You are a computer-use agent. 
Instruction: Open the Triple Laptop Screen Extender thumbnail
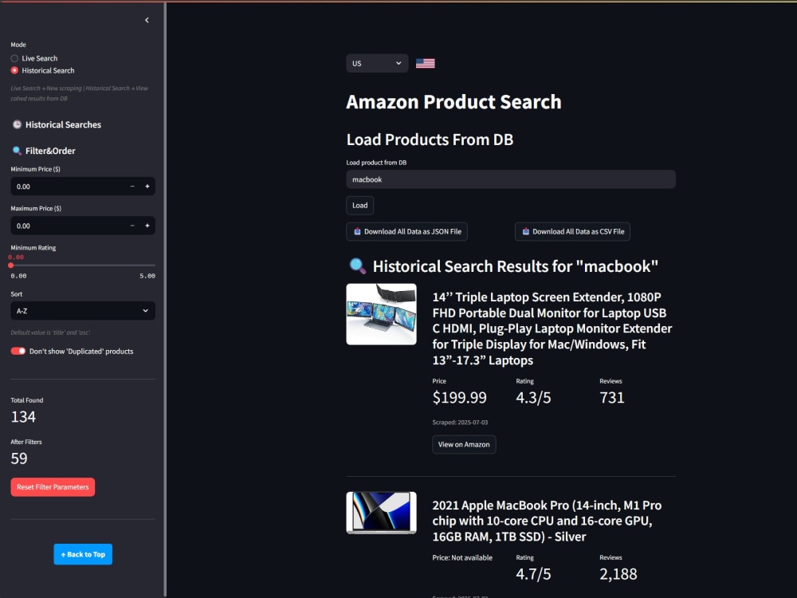tap(381, 314)
